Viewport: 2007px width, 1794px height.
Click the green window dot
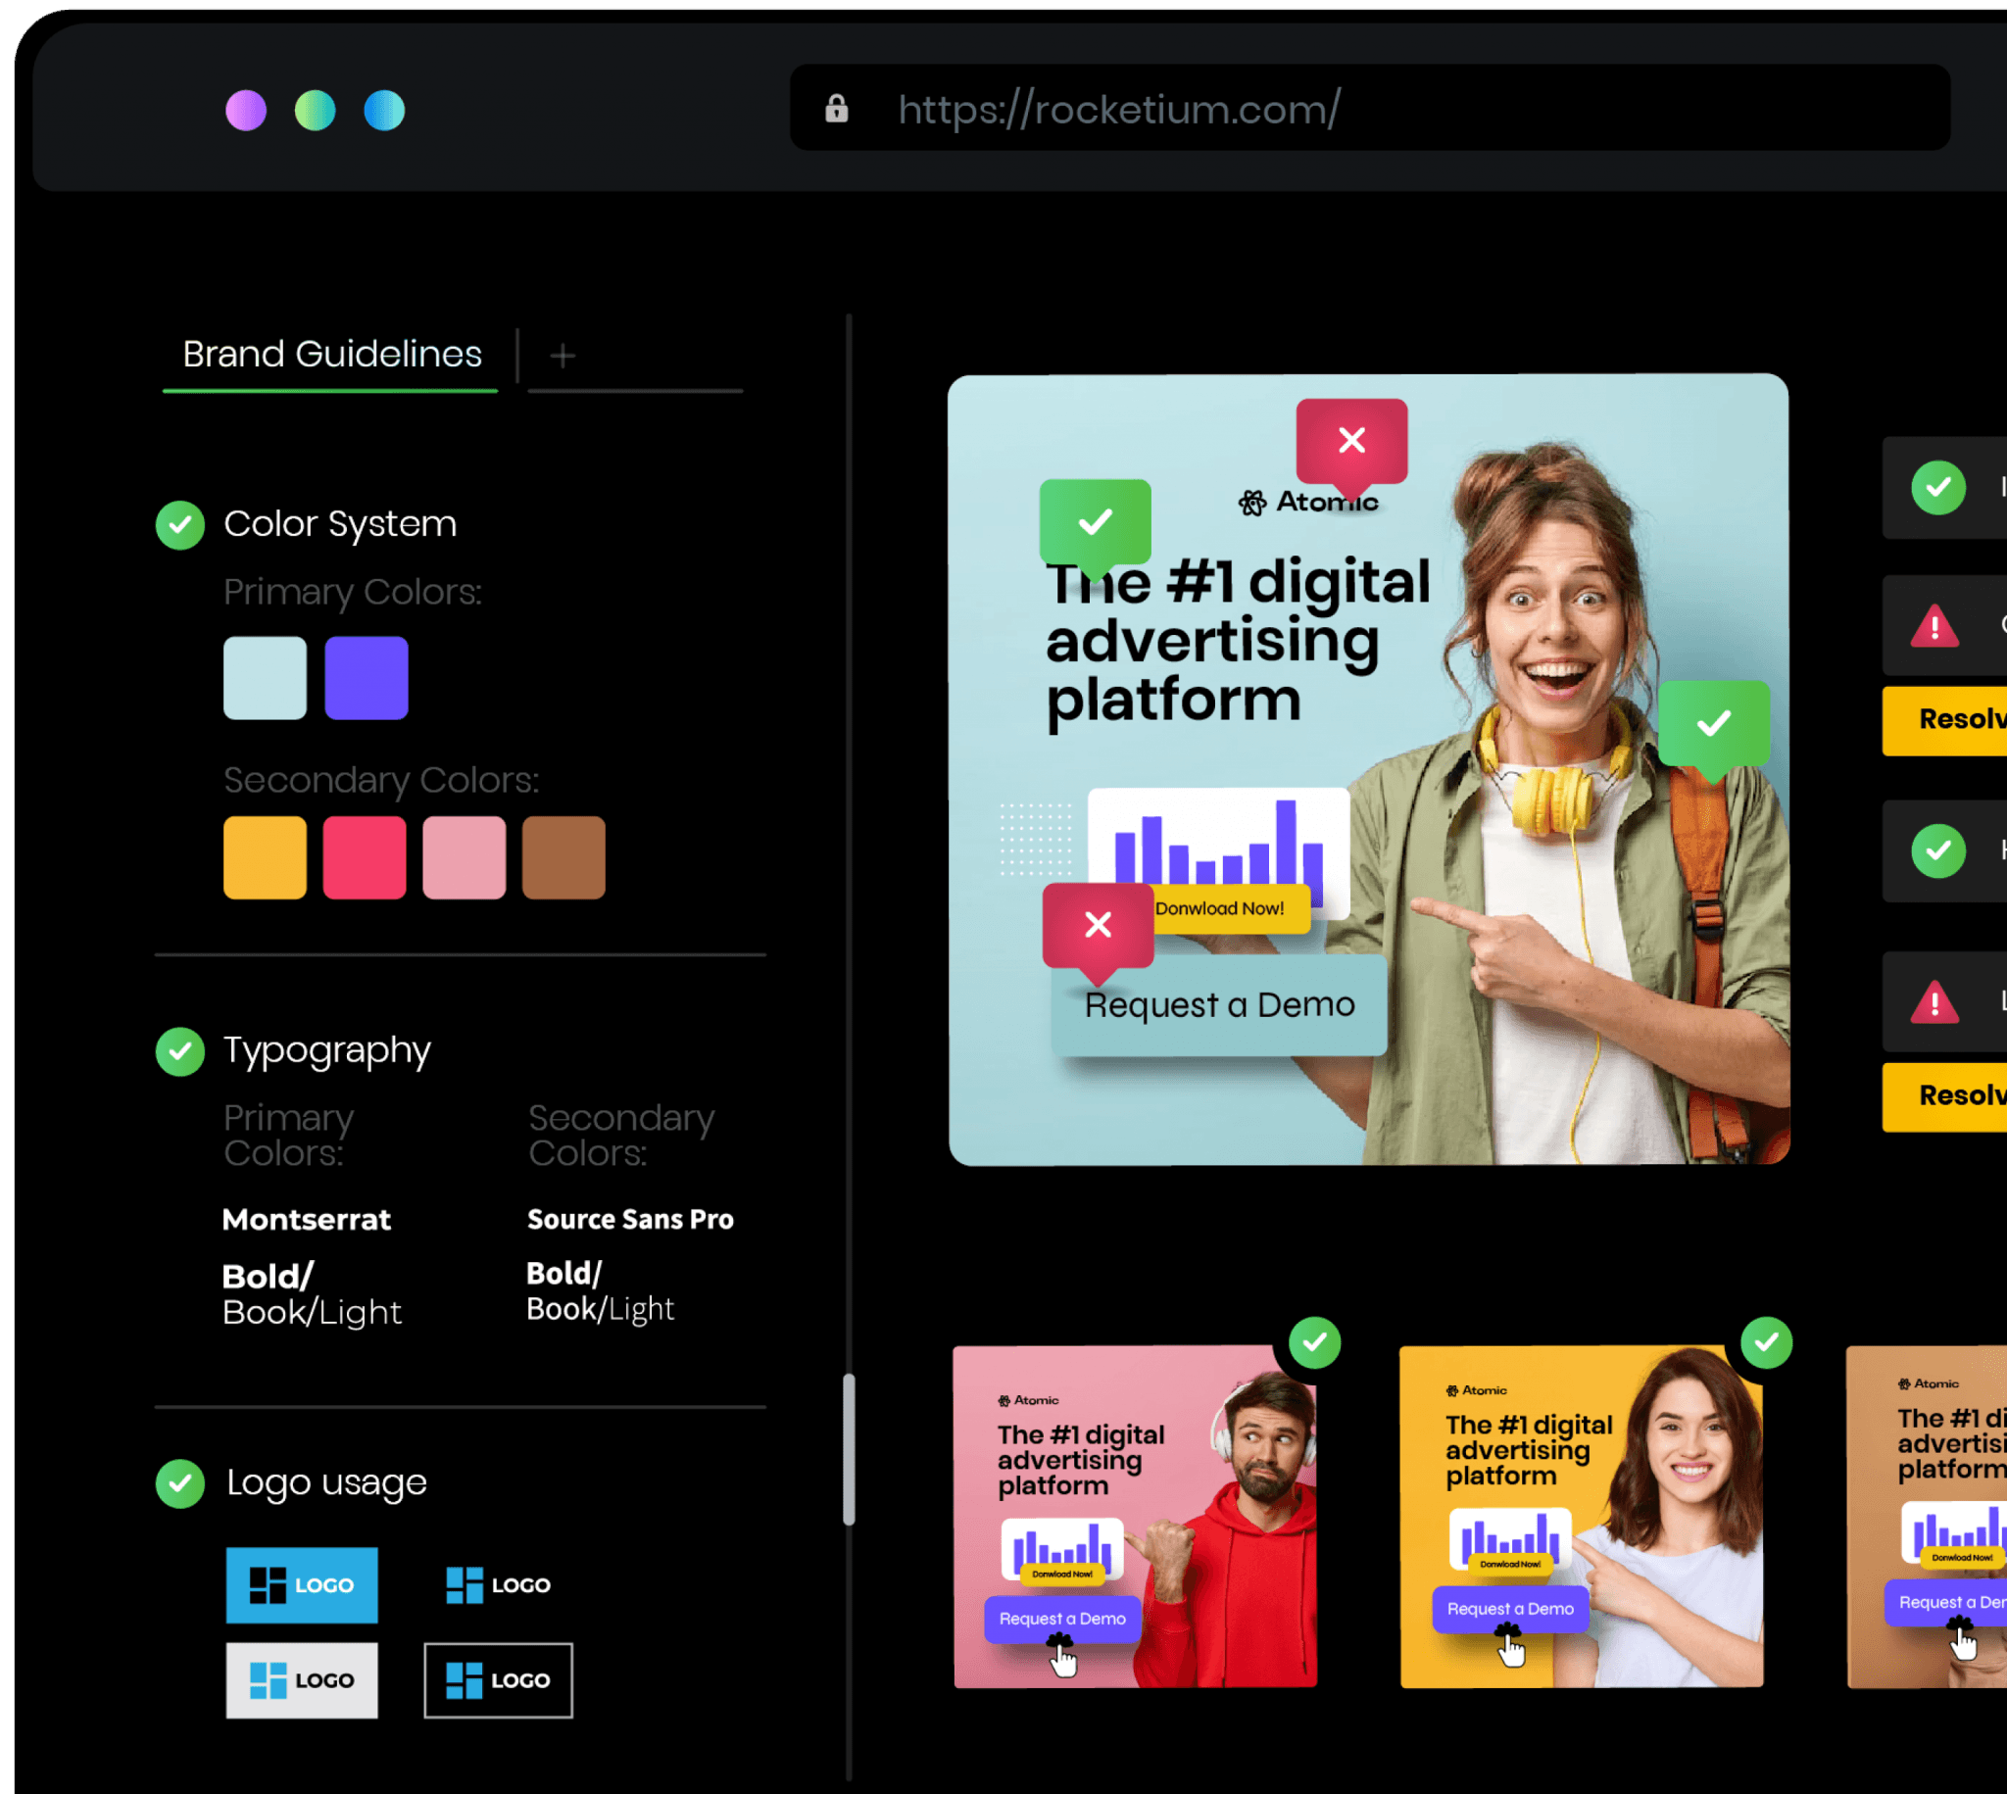click(316, 111)
